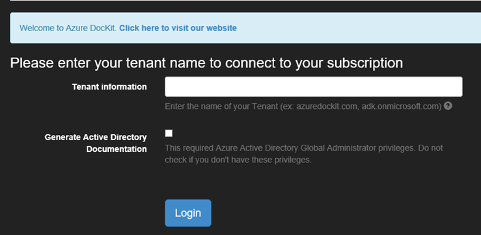Screen dimensions: 481x235
Task: Click the tenant name example hint text
Action: point(303,106)
